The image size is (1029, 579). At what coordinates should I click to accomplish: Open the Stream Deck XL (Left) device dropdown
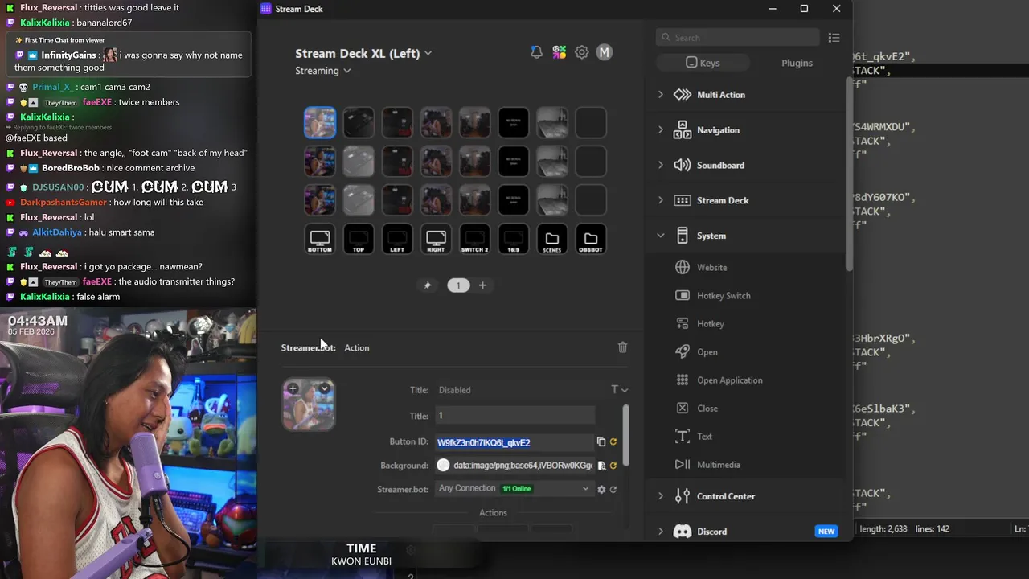(x=363, y=53)
